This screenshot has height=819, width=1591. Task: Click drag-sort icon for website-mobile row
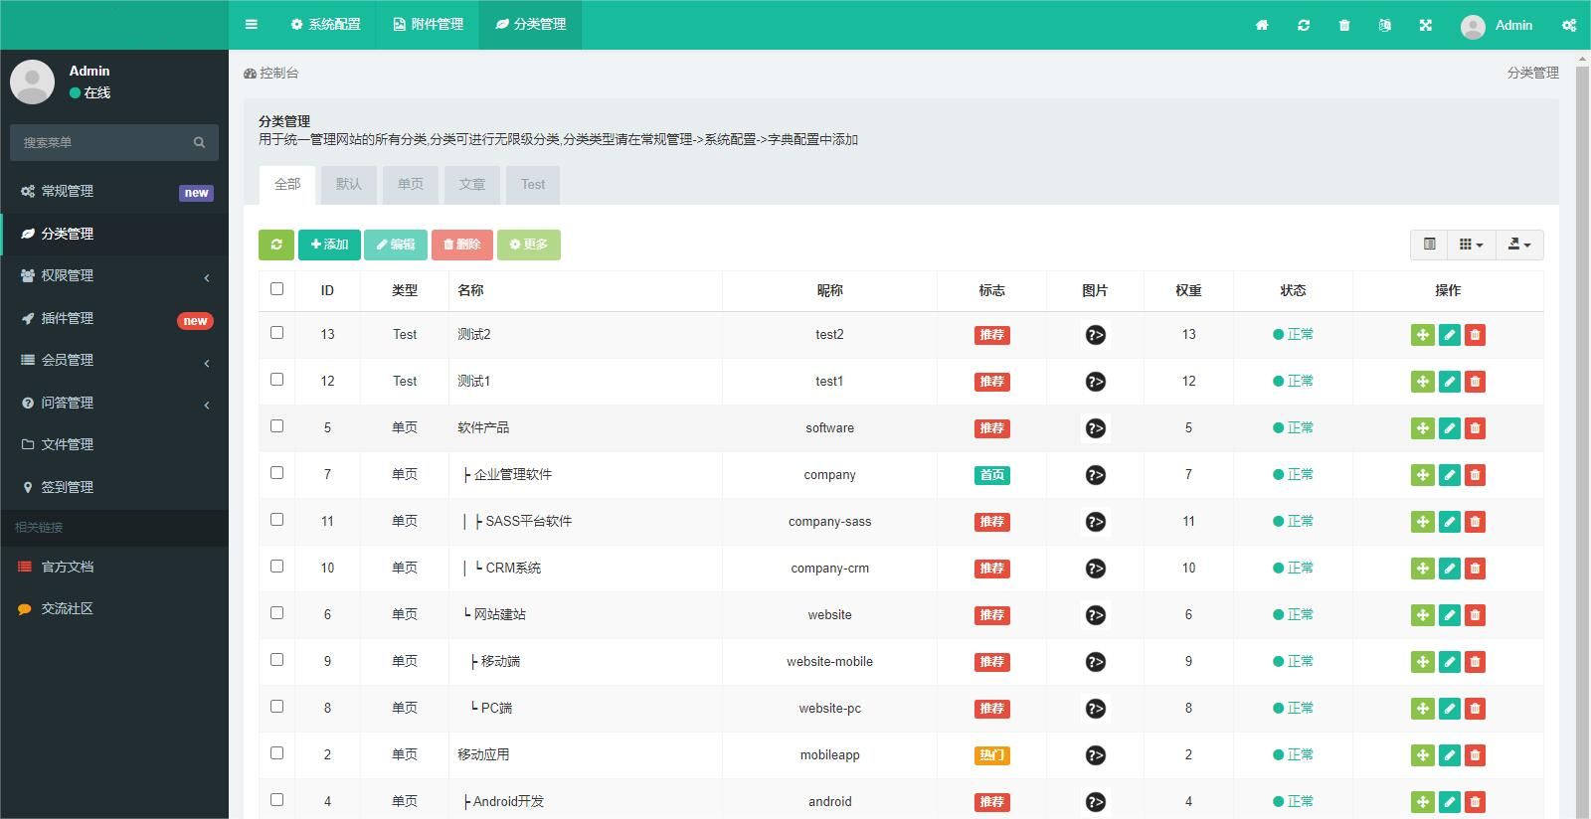tap(1423, 662)
